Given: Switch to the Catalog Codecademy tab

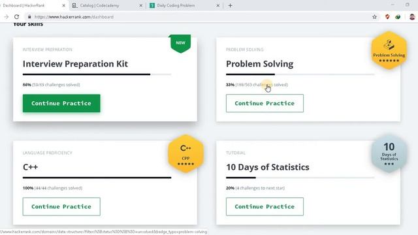Looking at the screenshot, I should [107, 5].
